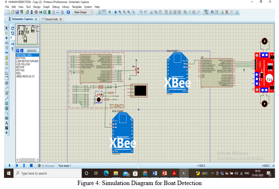Stop the simulation
279x189 pixels.
[31, 165]
